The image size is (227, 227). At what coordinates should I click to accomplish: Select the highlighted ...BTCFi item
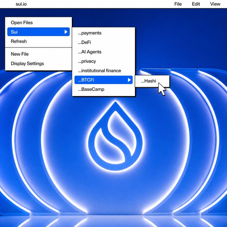(x=103, y=80)
